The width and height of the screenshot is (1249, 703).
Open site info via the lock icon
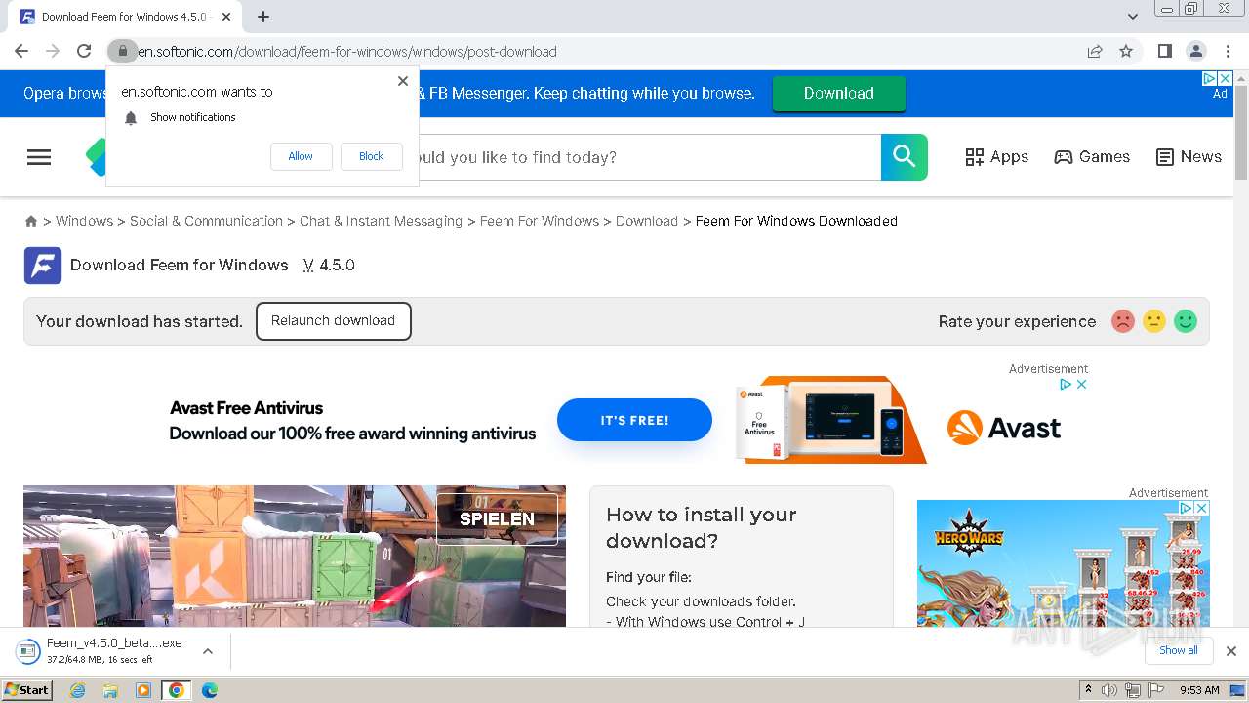[121, 51]
